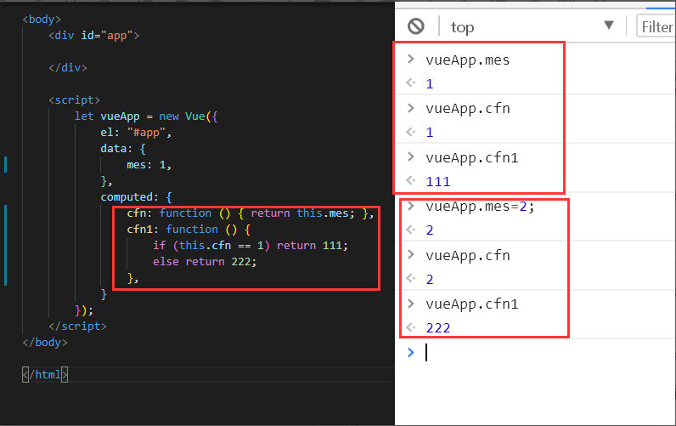Click the 'data: {' code line
676x426 pixels.
(123, 149)
